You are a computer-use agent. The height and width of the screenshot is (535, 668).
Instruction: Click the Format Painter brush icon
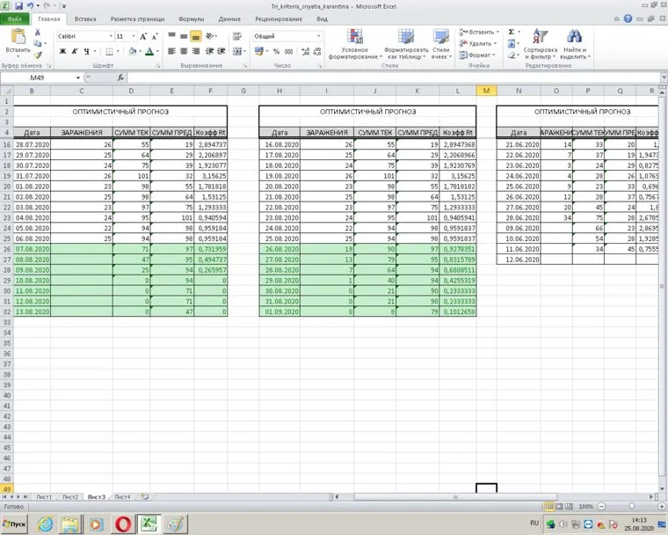coord(38,55)
